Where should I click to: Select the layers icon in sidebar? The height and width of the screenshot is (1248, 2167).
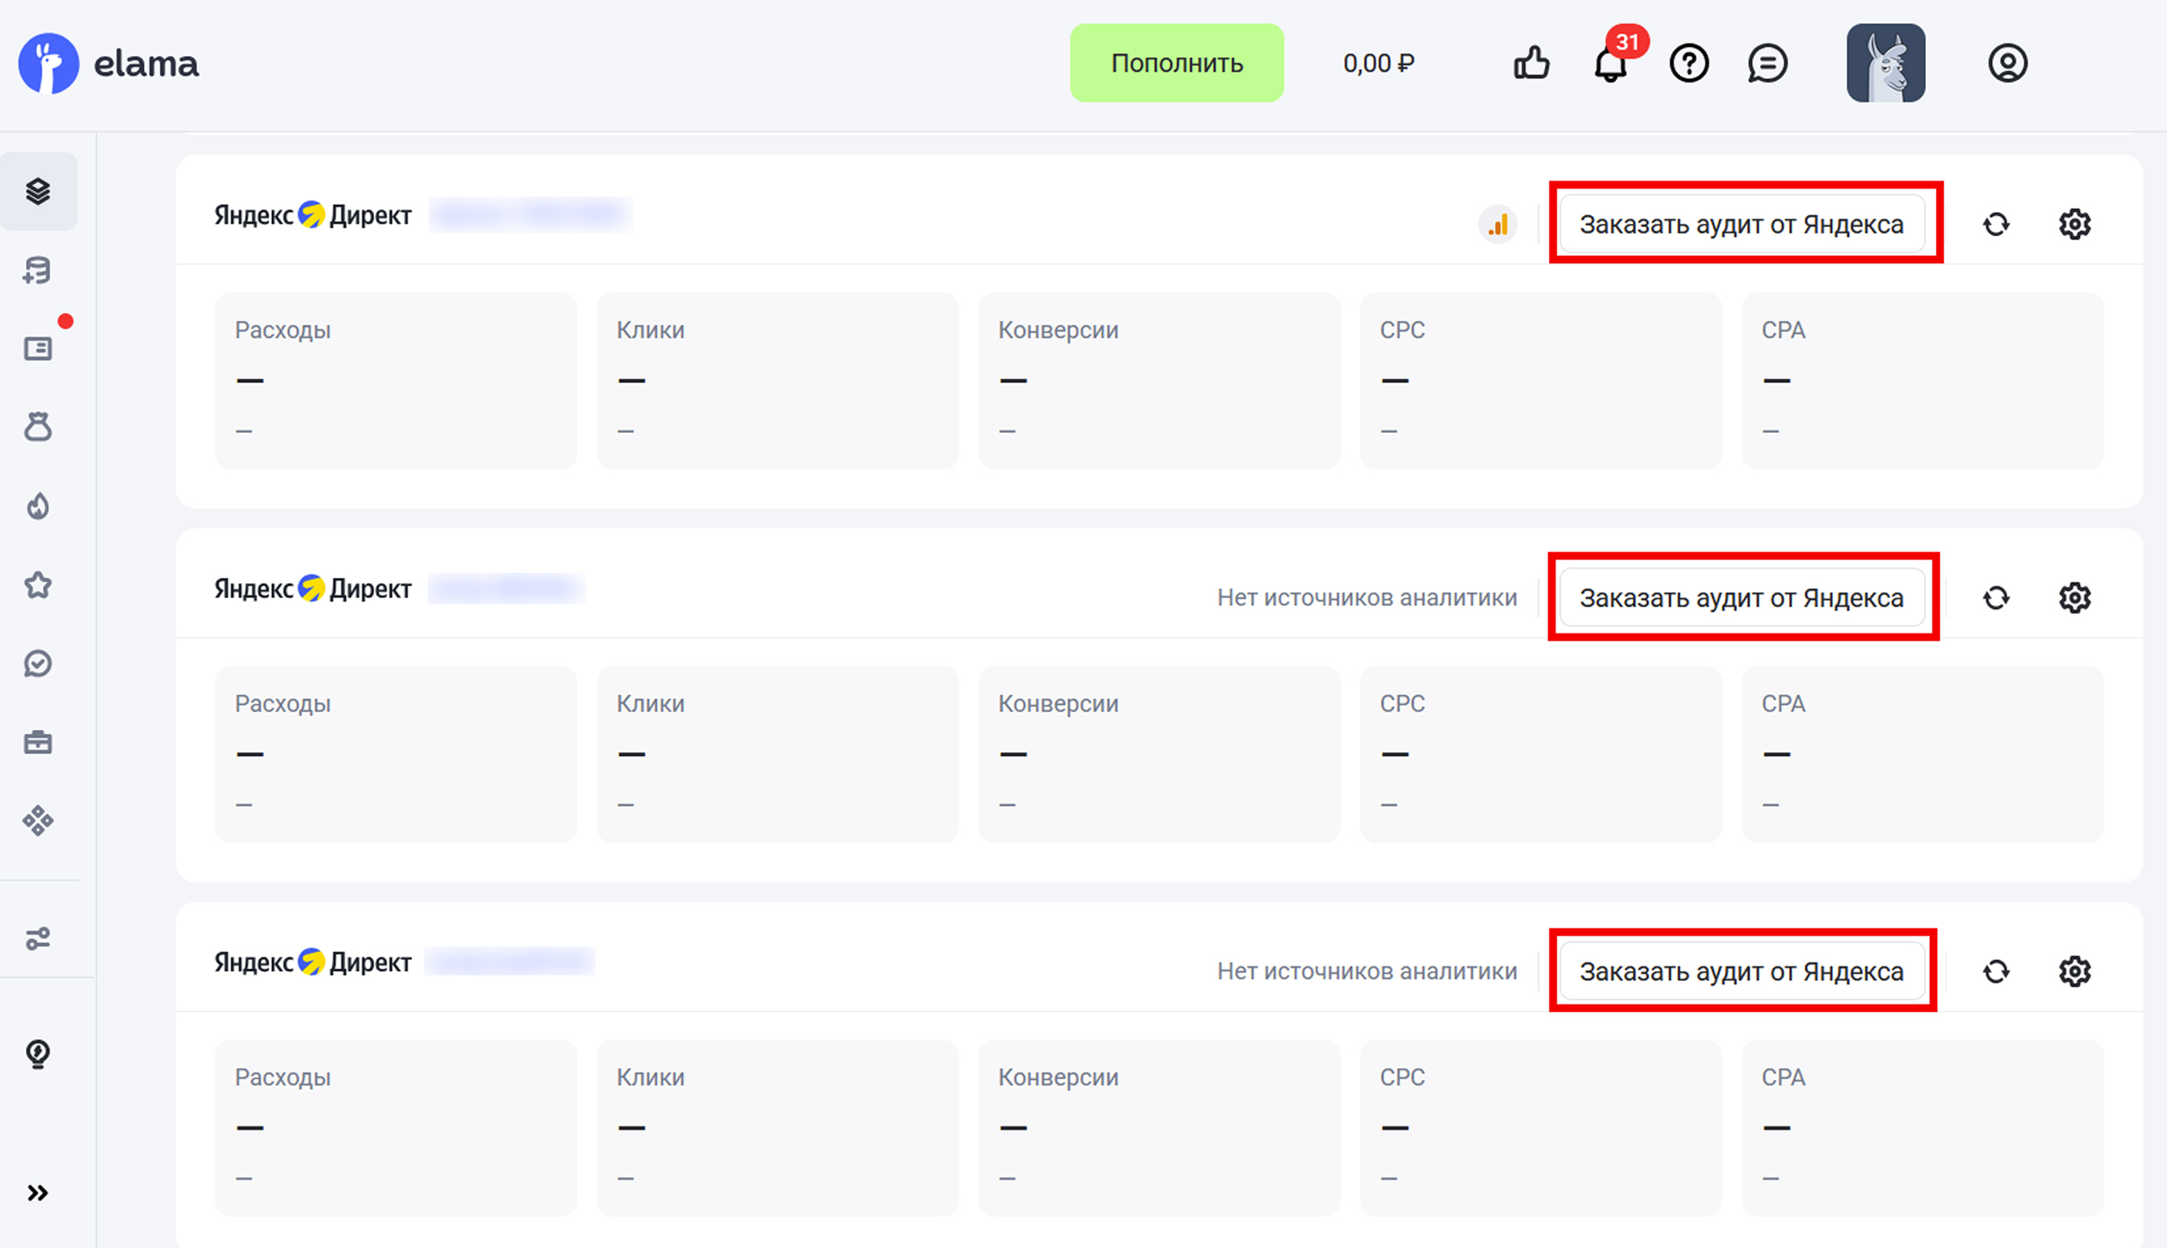pos(38,191)
